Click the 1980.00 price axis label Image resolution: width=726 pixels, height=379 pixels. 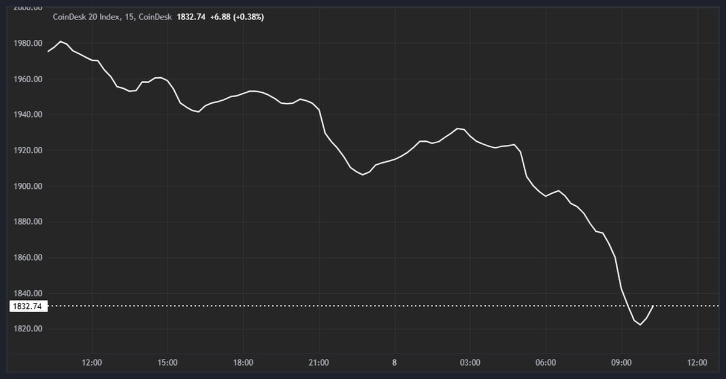click(x=28, y=43)
